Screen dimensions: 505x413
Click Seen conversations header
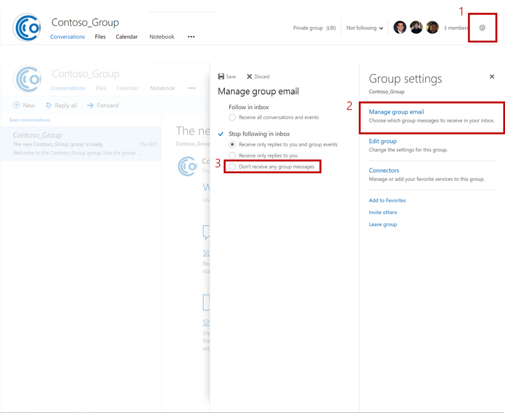pos(30,120)
